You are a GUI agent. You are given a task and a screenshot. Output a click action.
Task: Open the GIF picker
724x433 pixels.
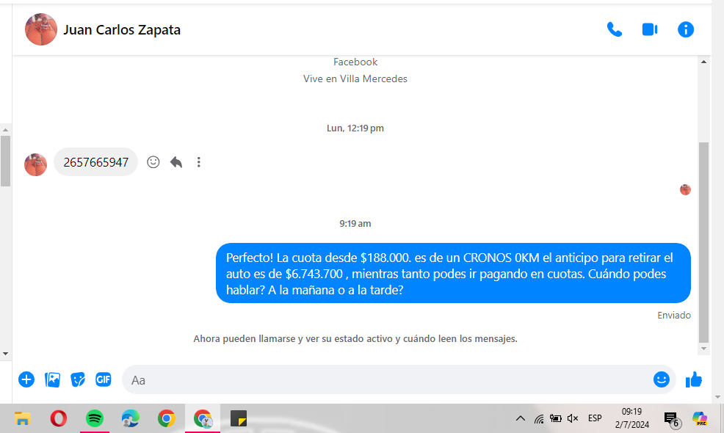(103, 379)
